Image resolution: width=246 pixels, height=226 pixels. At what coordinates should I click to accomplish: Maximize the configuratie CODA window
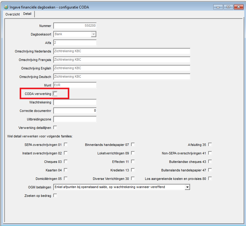(228, 7)
